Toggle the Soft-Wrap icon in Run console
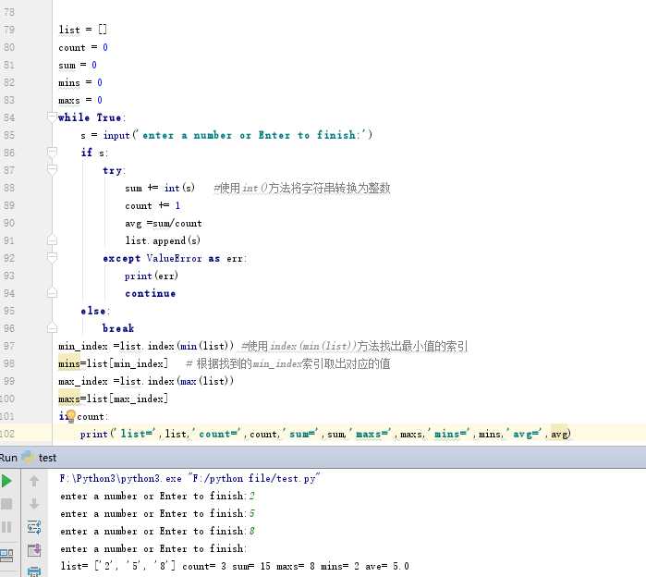 pyautogui.click(x=34, y=527)
